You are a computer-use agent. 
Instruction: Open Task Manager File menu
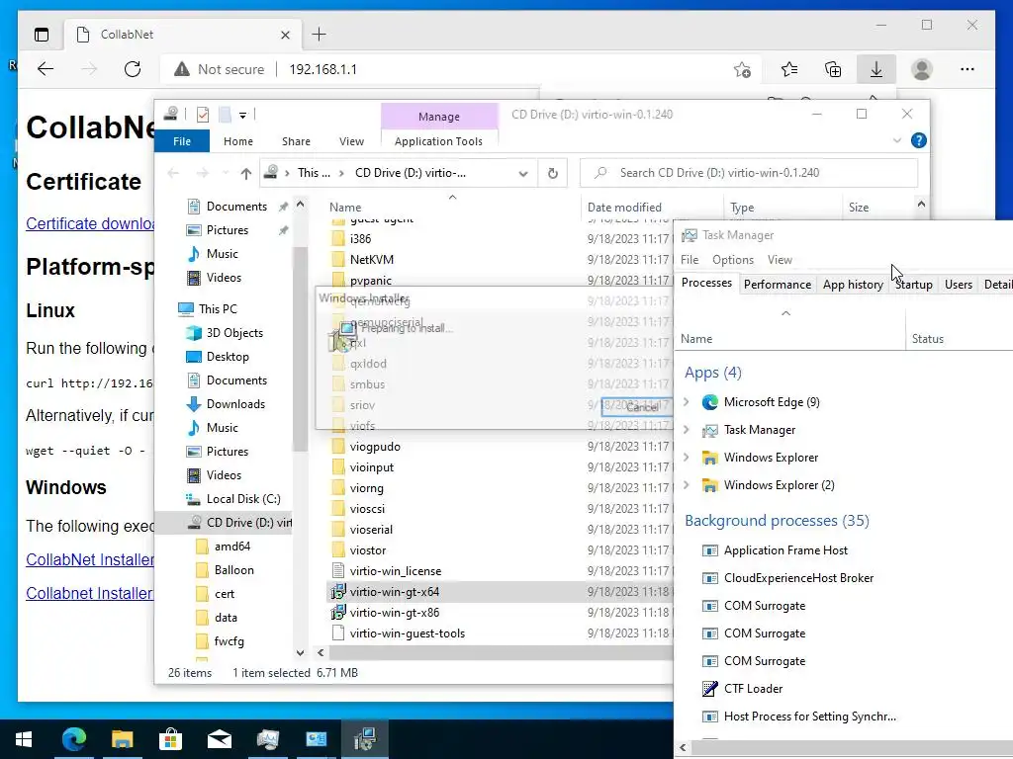point(690,260)
